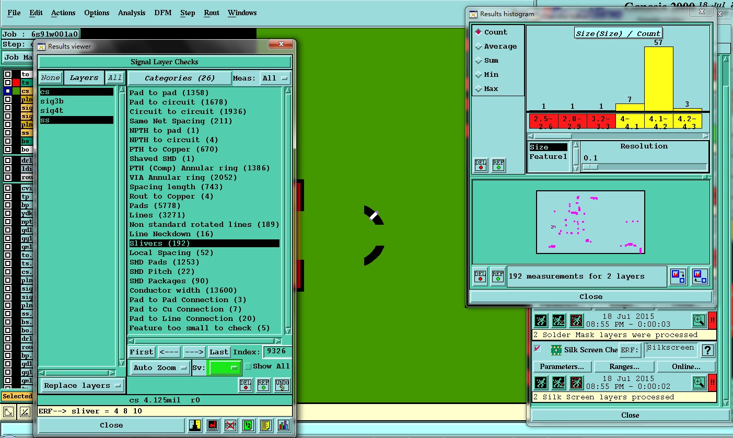Select Sum radio option

click(x=478, y=60)
